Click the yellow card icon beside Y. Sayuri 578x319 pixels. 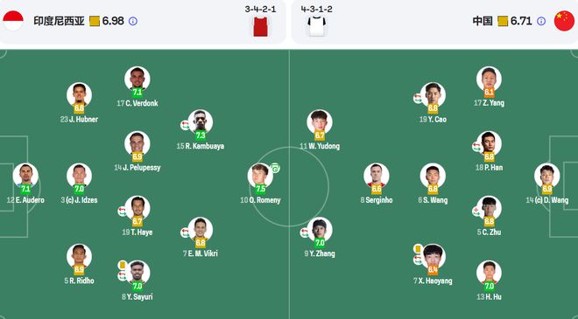(122, 265)
